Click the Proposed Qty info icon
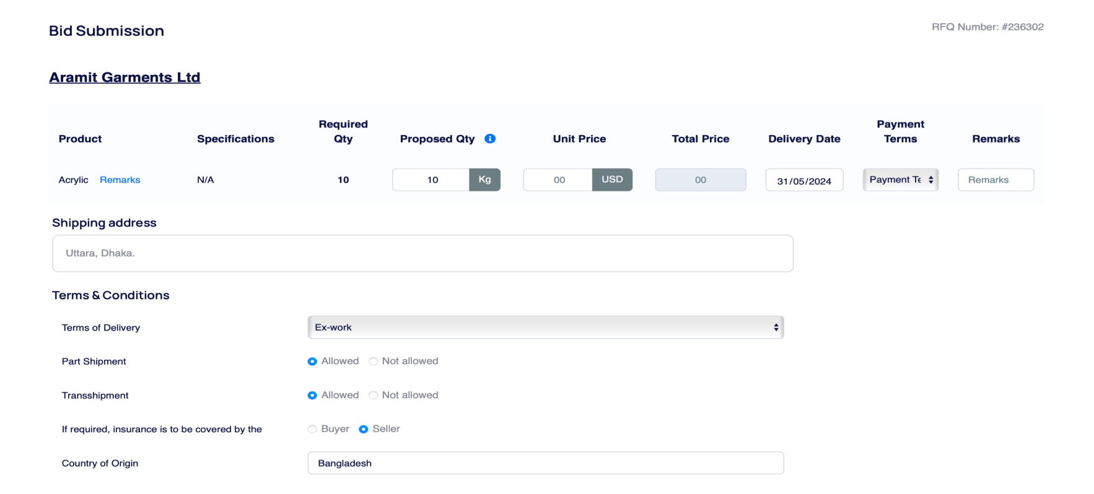Screen dimensions: 1094x494 490,139
